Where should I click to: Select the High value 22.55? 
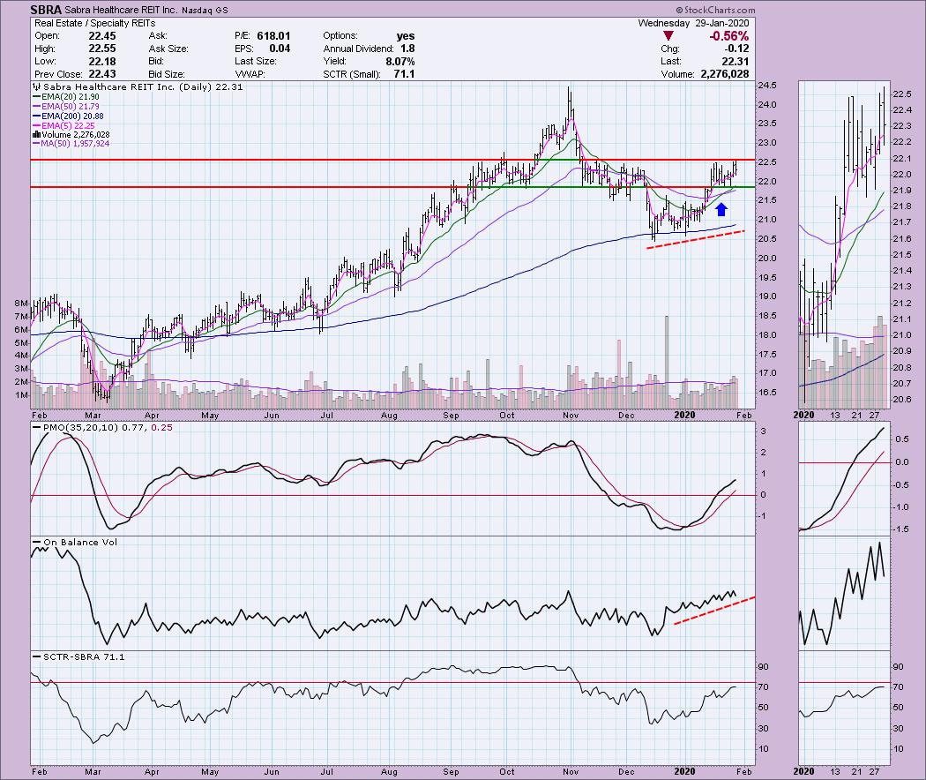coord(102,49)
